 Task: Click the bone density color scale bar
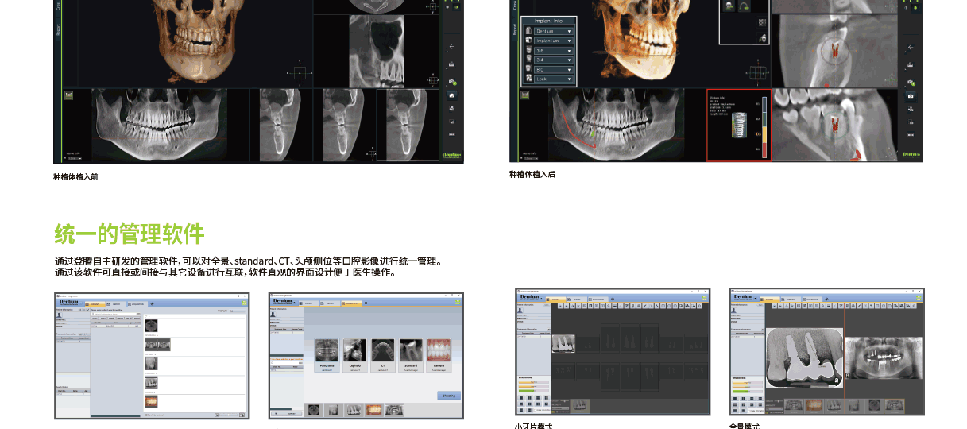pos(764,128)
